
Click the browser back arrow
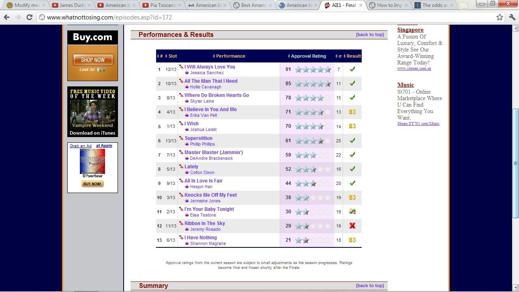point(6,17)
